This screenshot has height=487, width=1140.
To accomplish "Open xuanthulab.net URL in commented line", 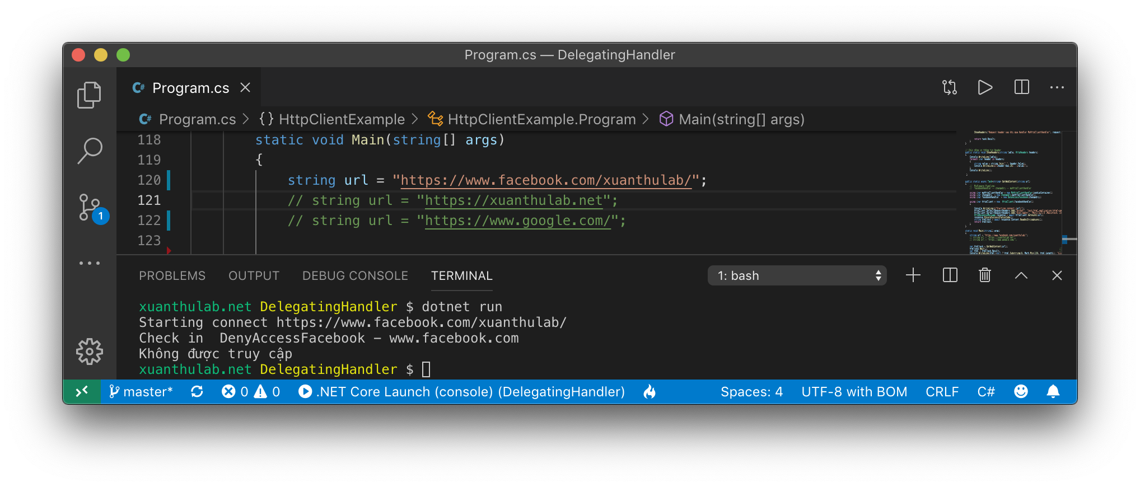I will click(513, 200).
